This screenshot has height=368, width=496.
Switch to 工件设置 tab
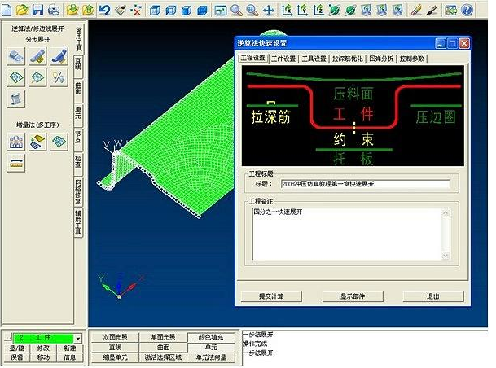[x=283, y=59]
